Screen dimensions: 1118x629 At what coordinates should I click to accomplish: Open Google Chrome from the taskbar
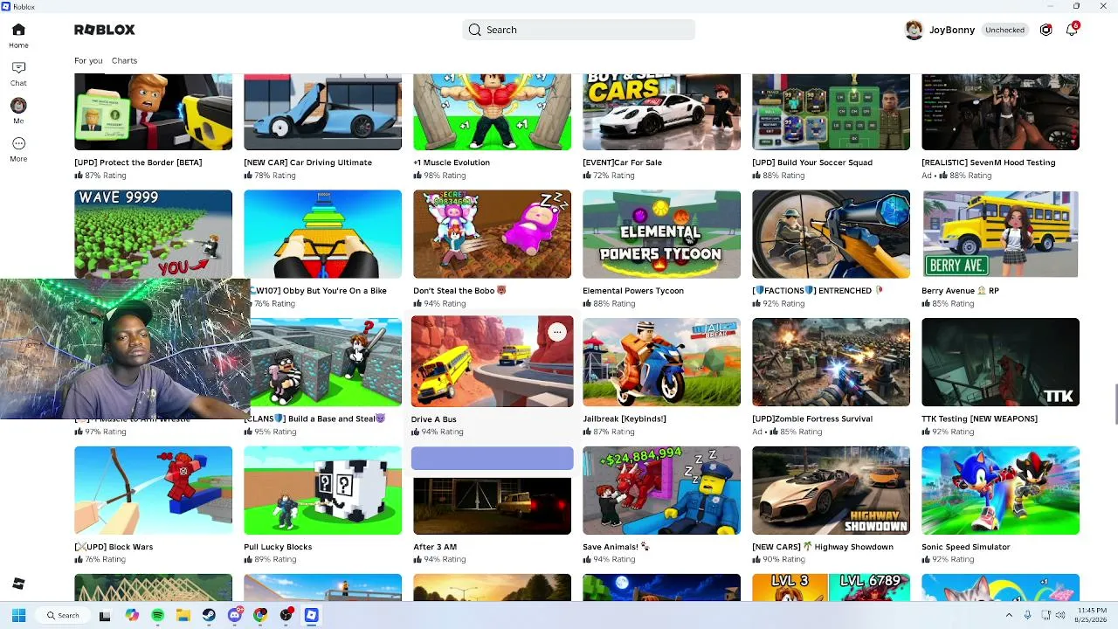click(260, 615)
